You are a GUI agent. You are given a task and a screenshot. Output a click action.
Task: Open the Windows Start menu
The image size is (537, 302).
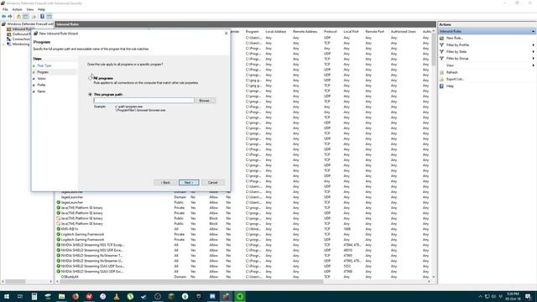click(7, 296)
